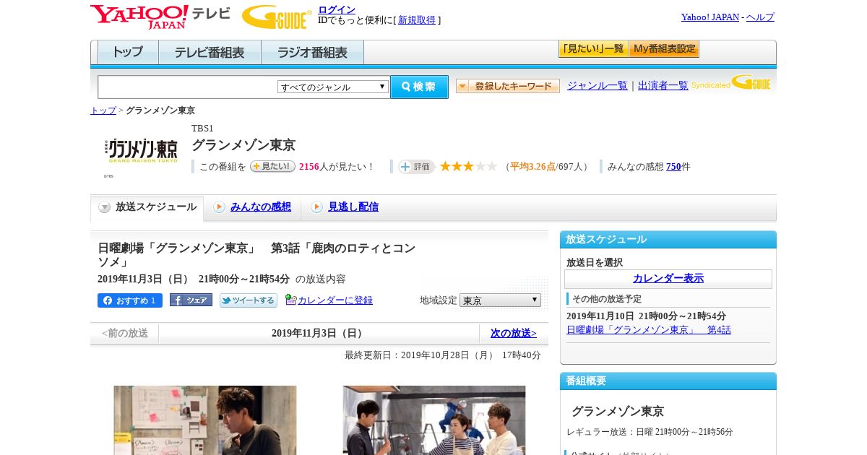Click the episode title 第3話 heading text
867x455 pixels.
click(256, 255)
